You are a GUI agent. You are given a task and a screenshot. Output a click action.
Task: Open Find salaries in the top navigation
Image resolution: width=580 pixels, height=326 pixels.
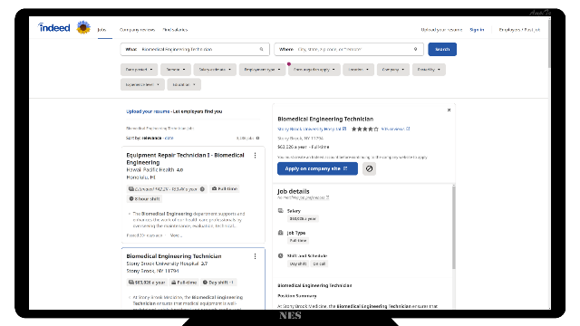[175, 30]
